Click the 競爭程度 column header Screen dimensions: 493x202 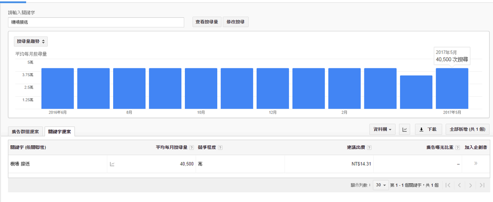point(207,148)
